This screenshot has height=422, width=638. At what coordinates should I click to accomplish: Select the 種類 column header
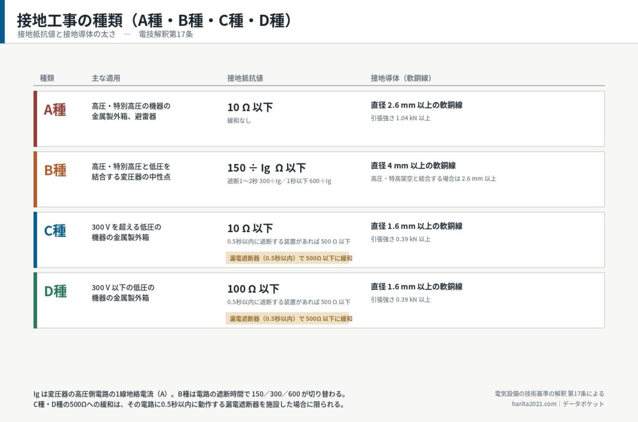(x=47, y=78)
